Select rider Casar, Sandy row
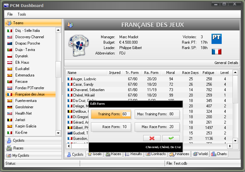 (149, 84)
